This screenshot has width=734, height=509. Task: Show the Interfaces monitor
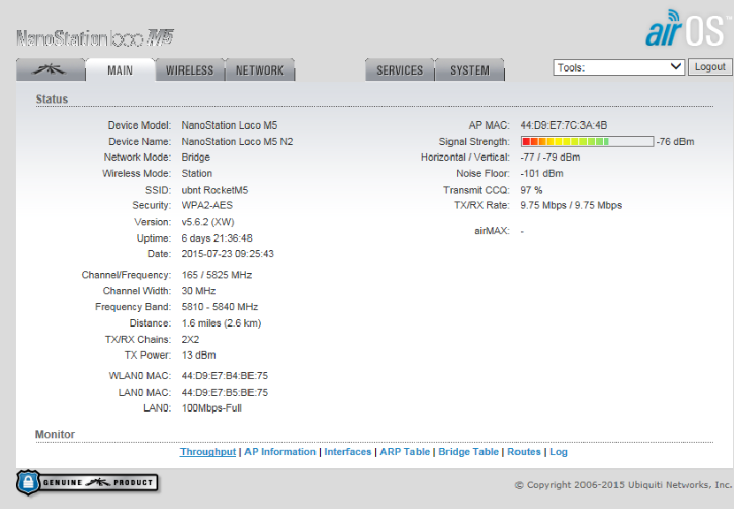point(348,452)
